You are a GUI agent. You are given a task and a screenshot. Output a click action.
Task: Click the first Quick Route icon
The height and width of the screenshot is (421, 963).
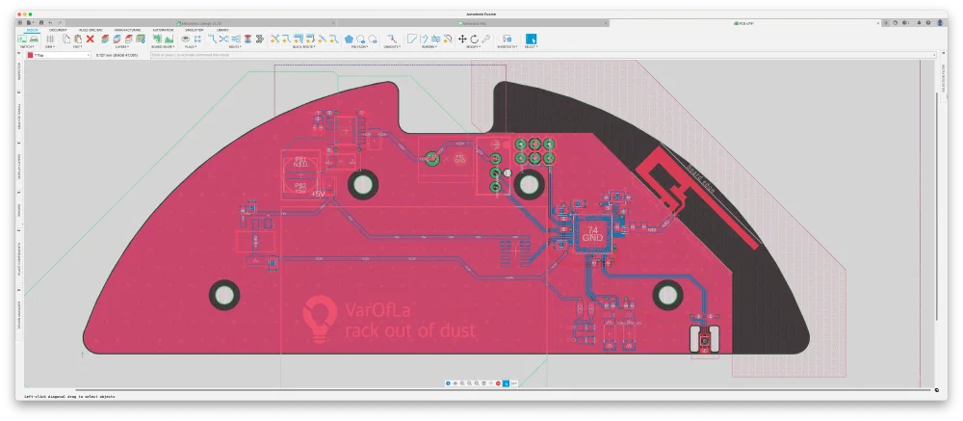(x=274, y=39)
